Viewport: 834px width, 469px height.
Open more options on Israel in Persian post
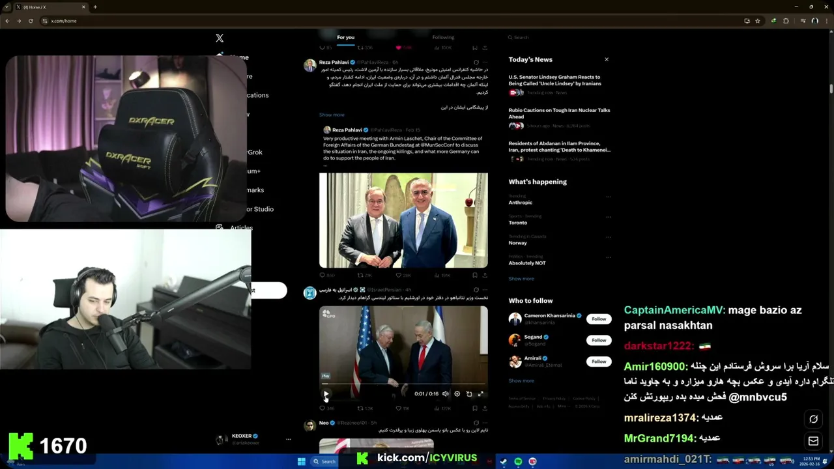click(x=485, y=290)
